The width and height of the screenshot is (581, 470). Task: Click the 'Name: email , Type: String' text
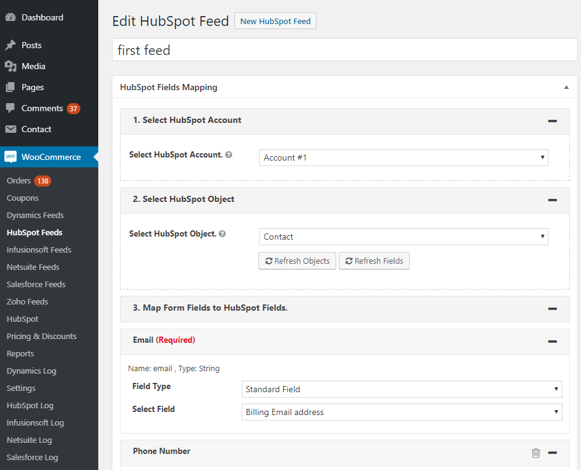[174, 369]
